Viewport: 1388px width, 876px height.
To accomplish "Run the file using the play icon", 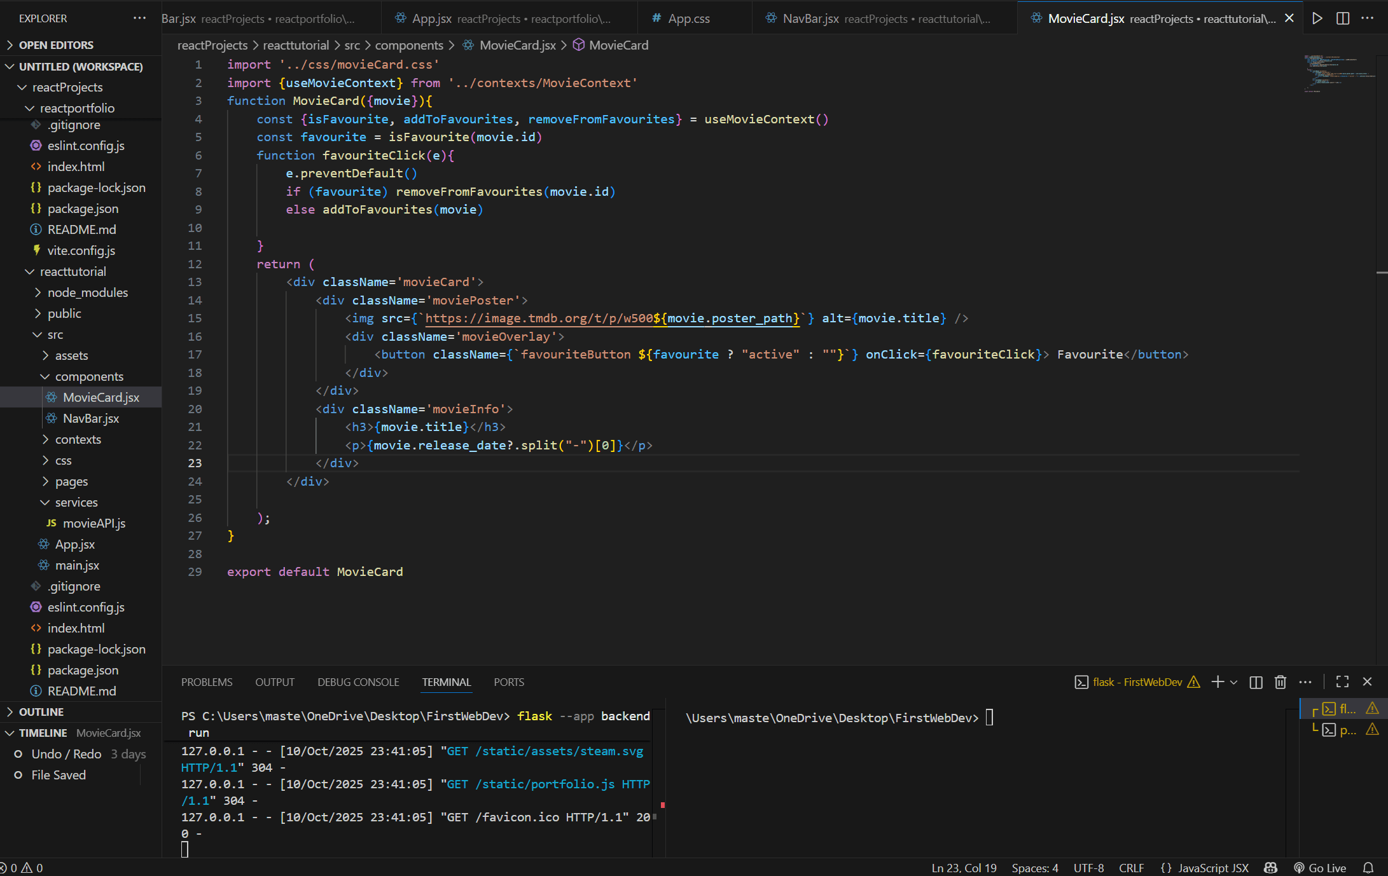I will coord(1317,18).
